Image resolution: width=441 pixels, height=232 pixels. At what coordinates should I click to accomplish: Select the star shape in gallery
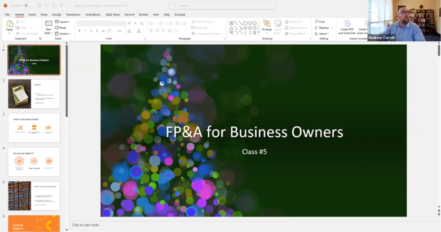[254, 33]
